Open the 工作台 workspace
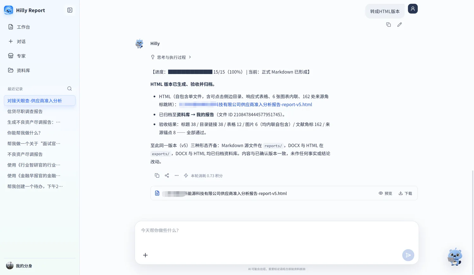 39,27
